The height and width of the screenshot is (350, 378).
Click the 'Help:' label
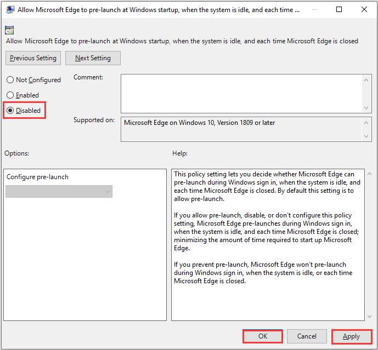pos(180,153)
